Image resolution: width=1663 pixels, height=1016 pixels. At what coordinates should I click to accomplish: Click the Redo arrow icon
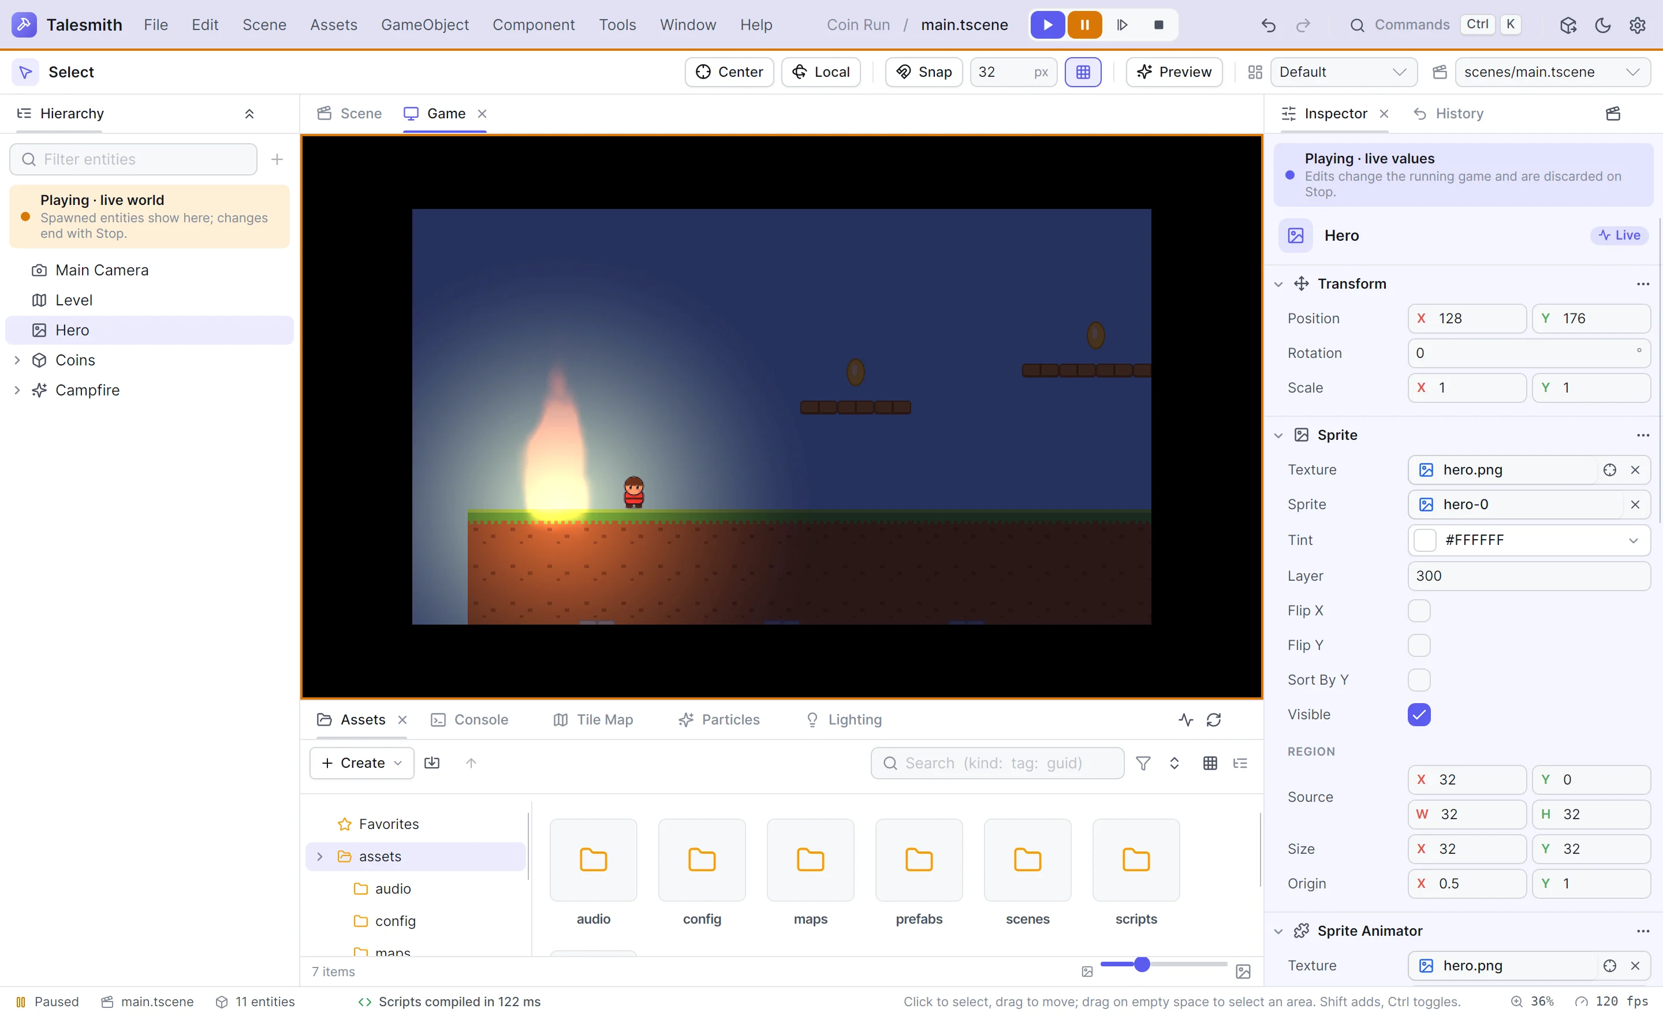click(x=1303, y=25)
